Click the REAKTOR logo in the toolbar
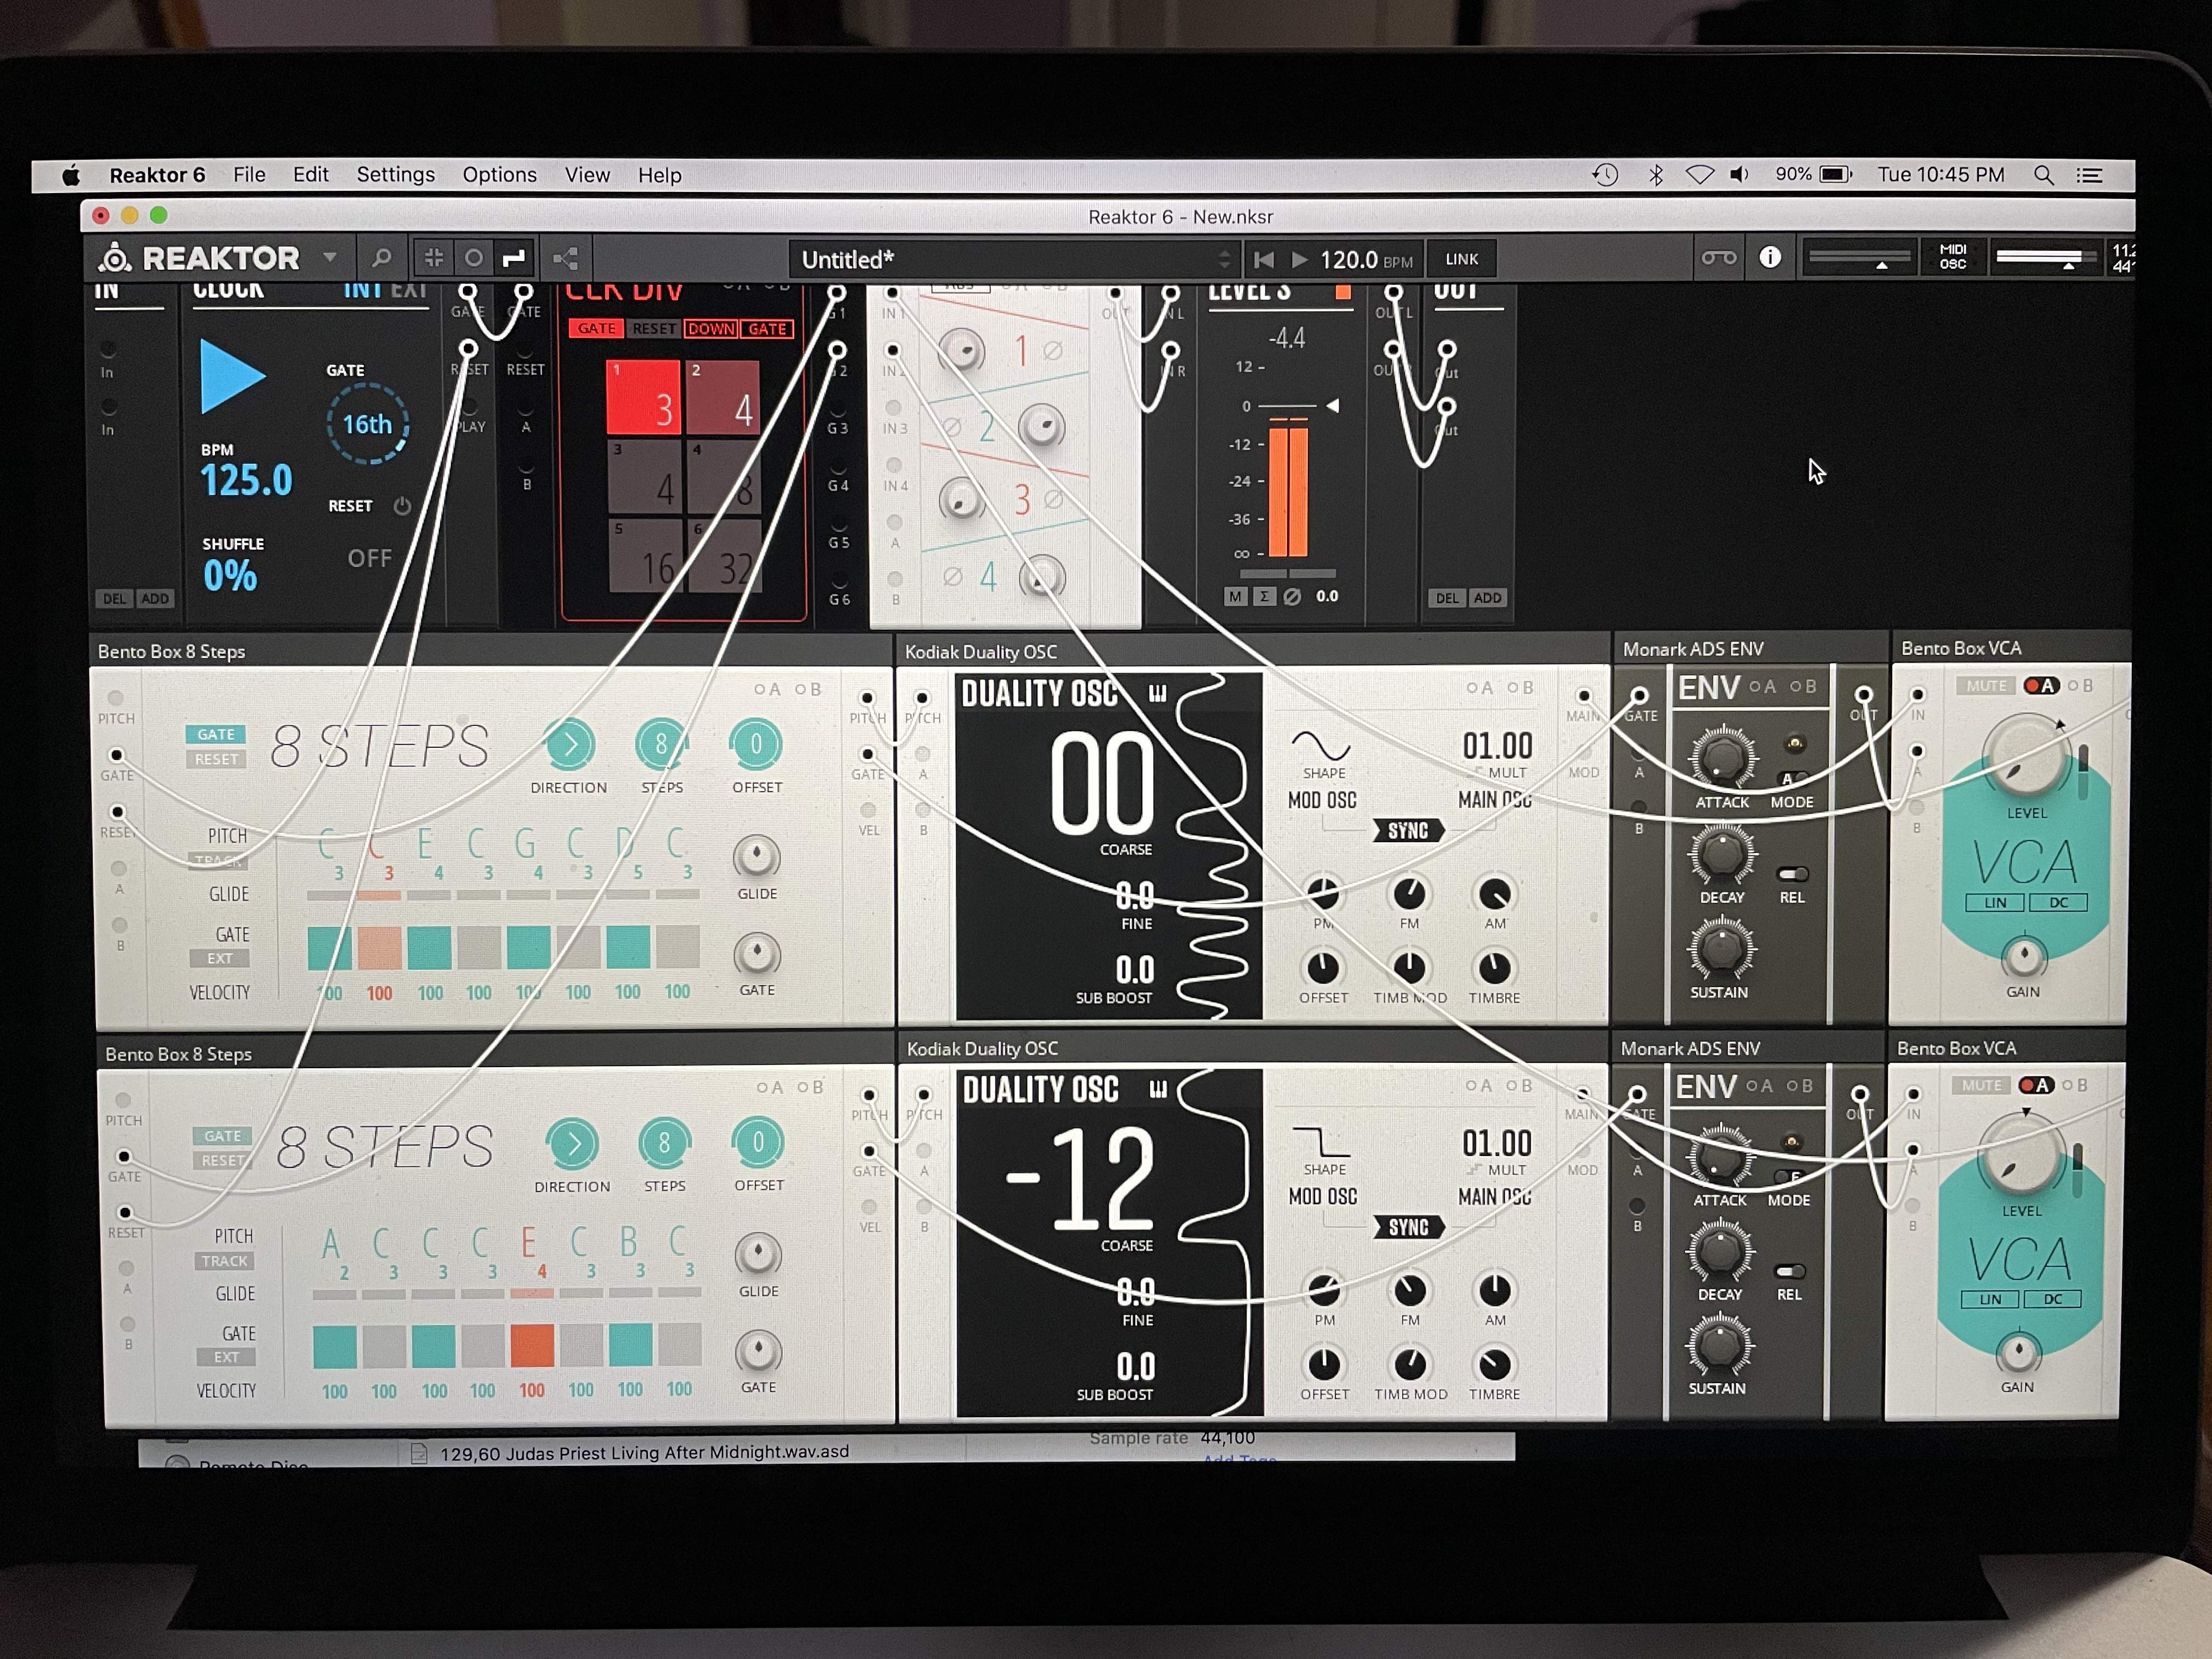The width and height of the screenshot is (2212, 1659). [199, 258]
